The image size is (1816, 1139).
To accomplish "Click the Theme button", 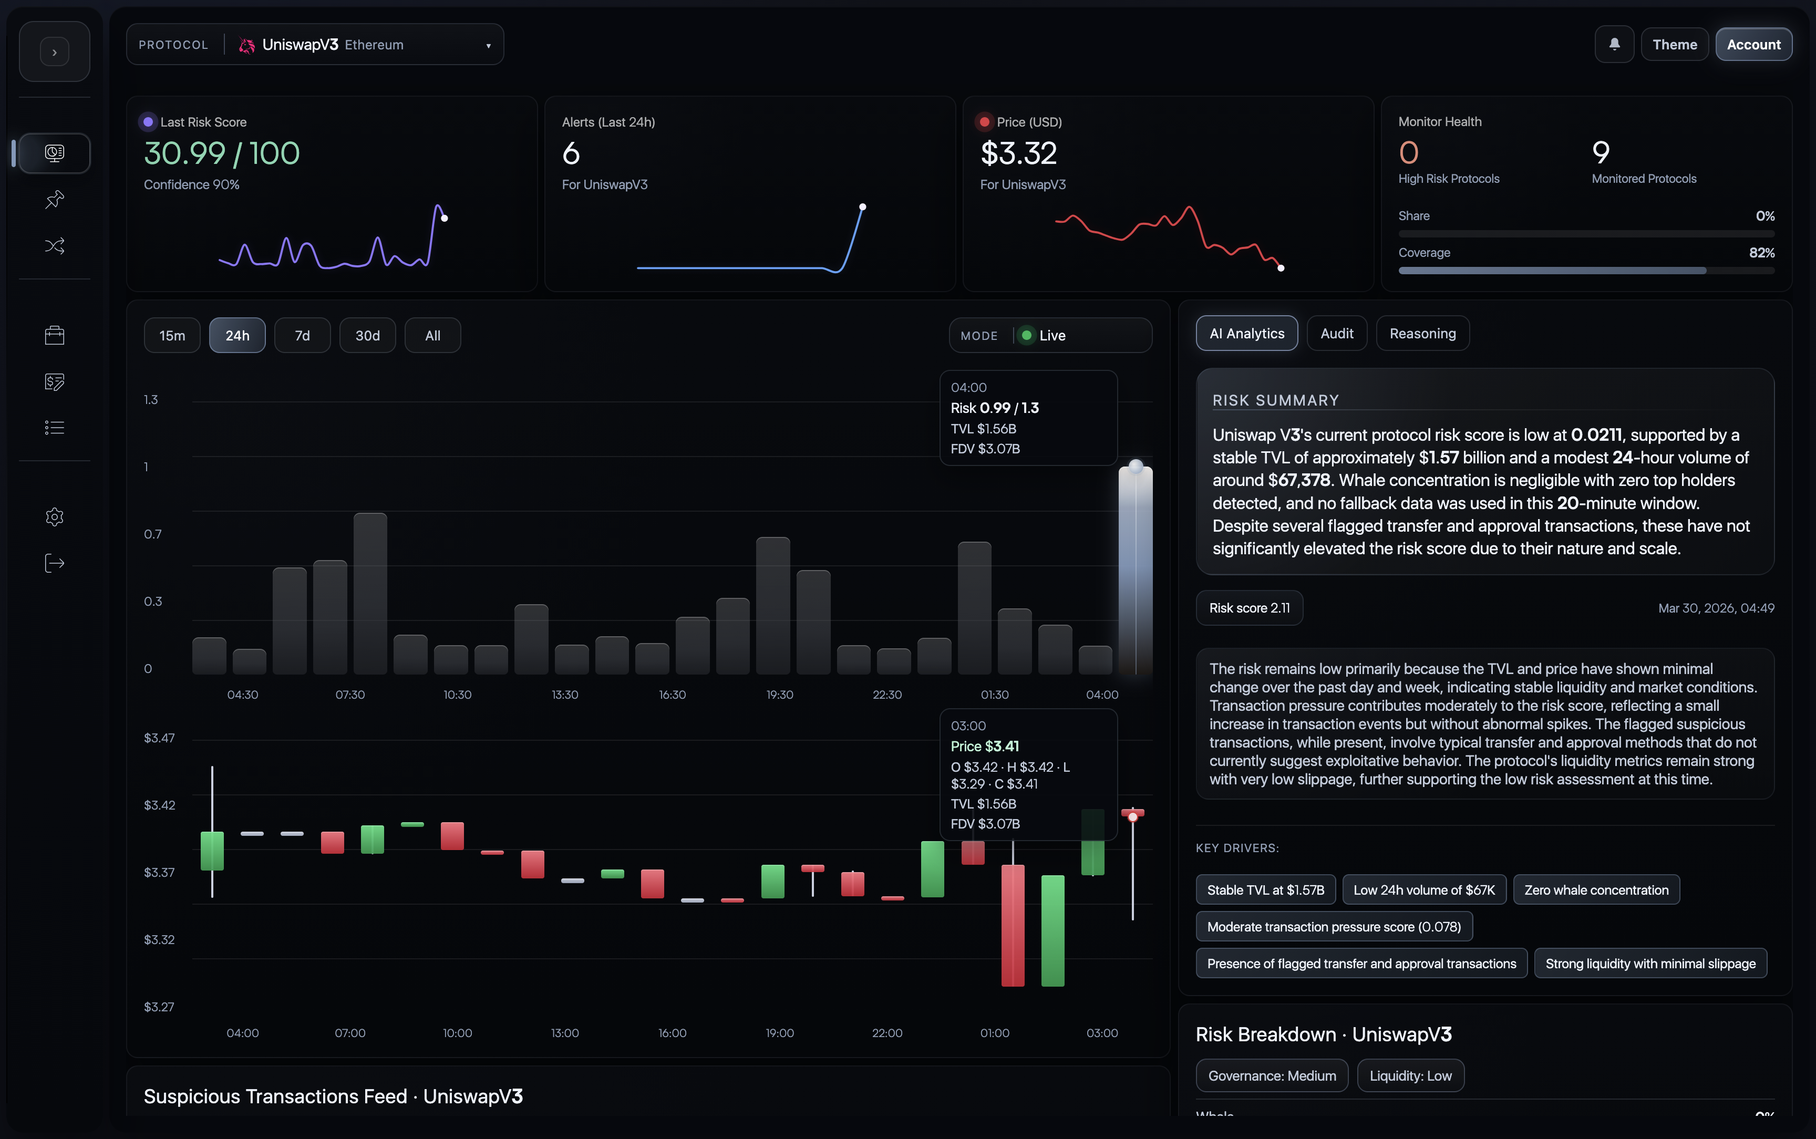I will point(1675,45).
